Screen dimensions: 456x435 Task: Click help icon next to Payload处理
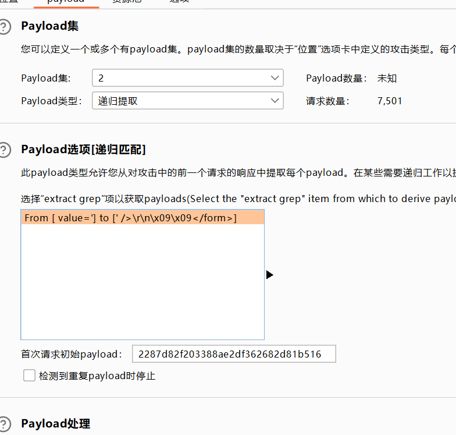[4, 424]
